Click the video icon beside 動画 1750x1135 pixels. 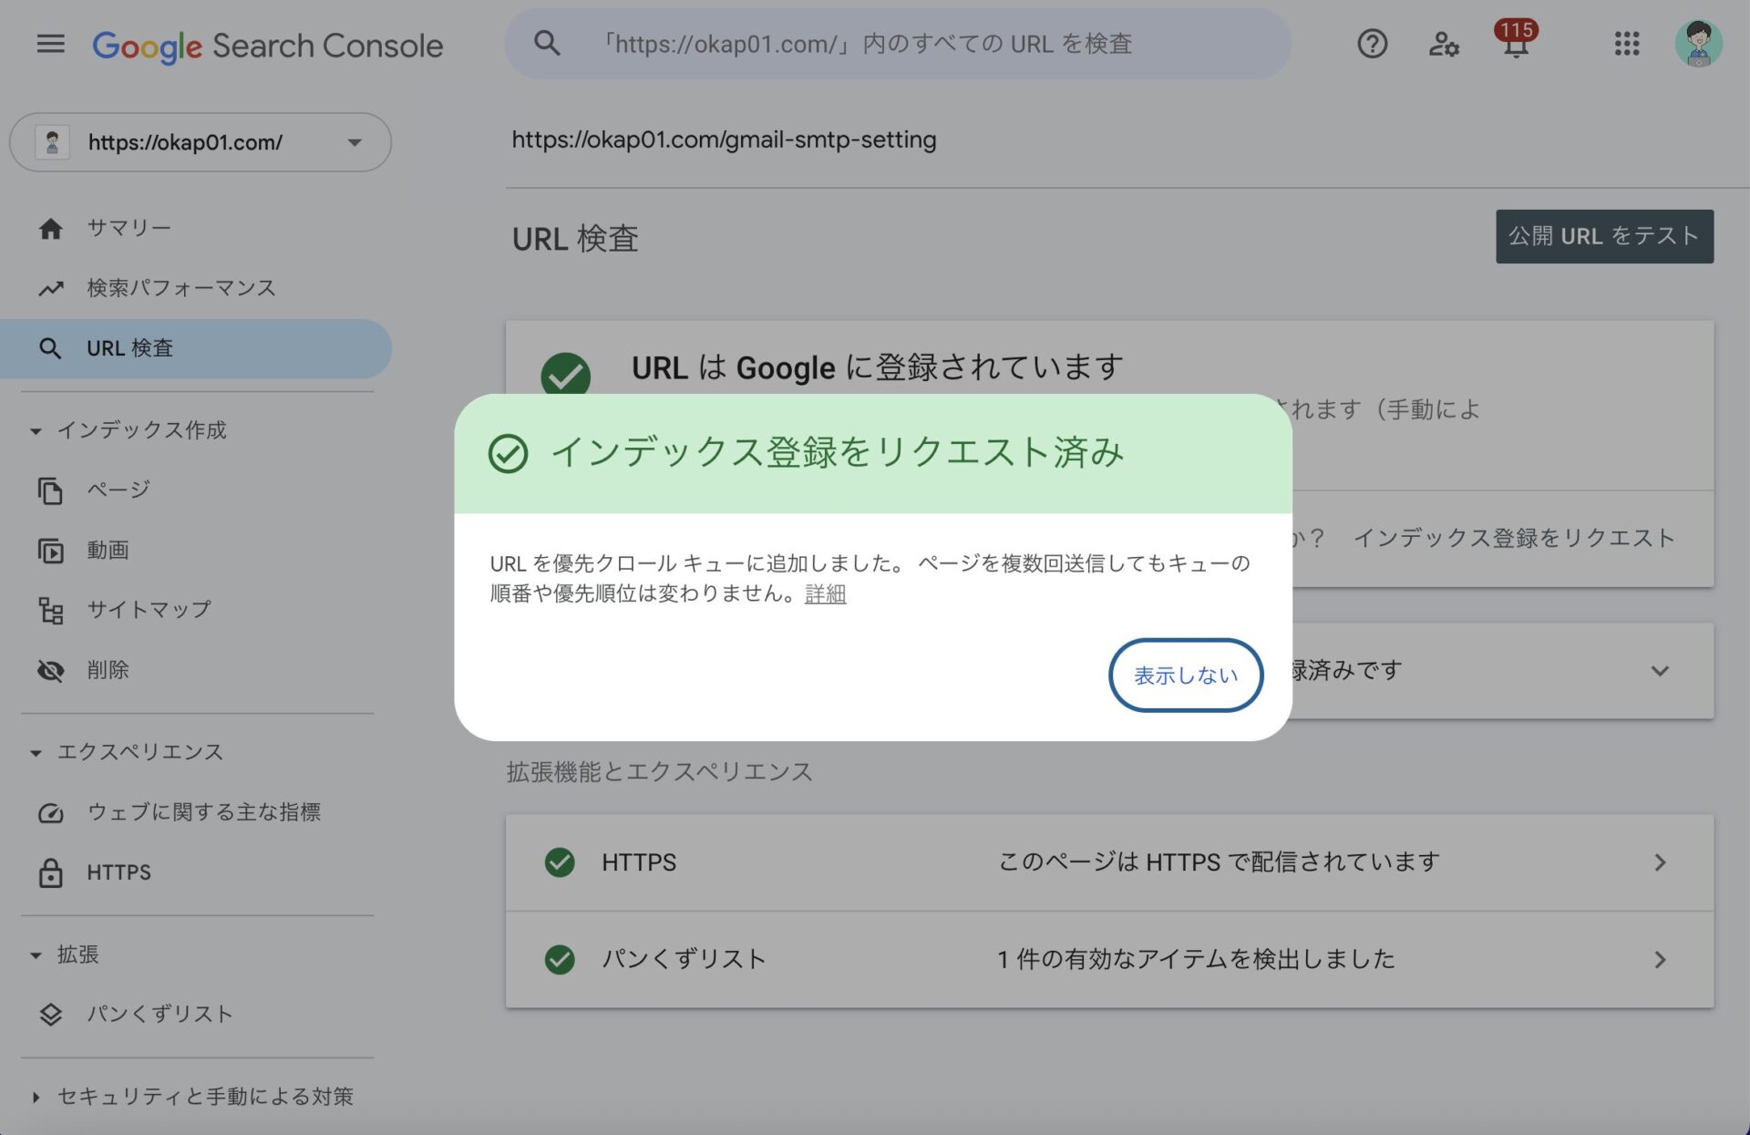point(51,551)
